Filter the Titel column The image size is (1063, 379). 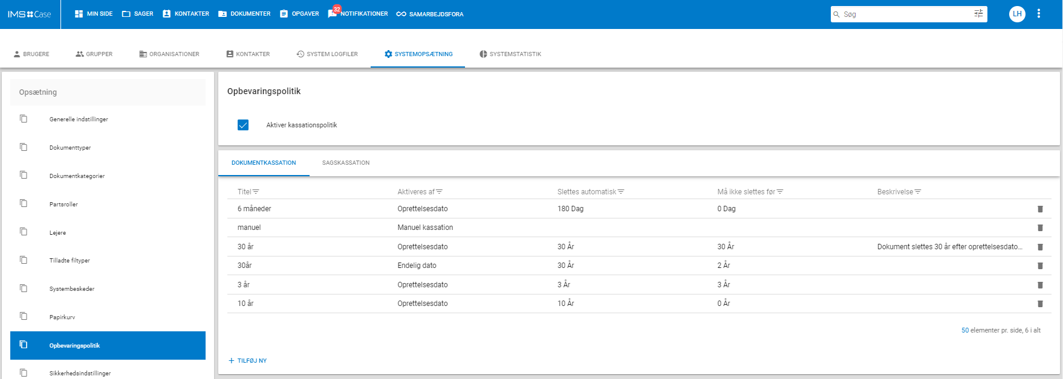[256, 192]
